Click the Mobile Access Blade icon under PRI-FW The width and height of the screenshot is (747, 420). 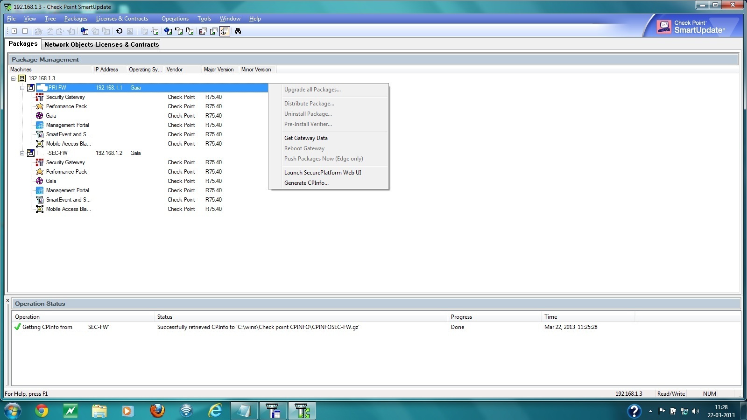coord(40,144)
